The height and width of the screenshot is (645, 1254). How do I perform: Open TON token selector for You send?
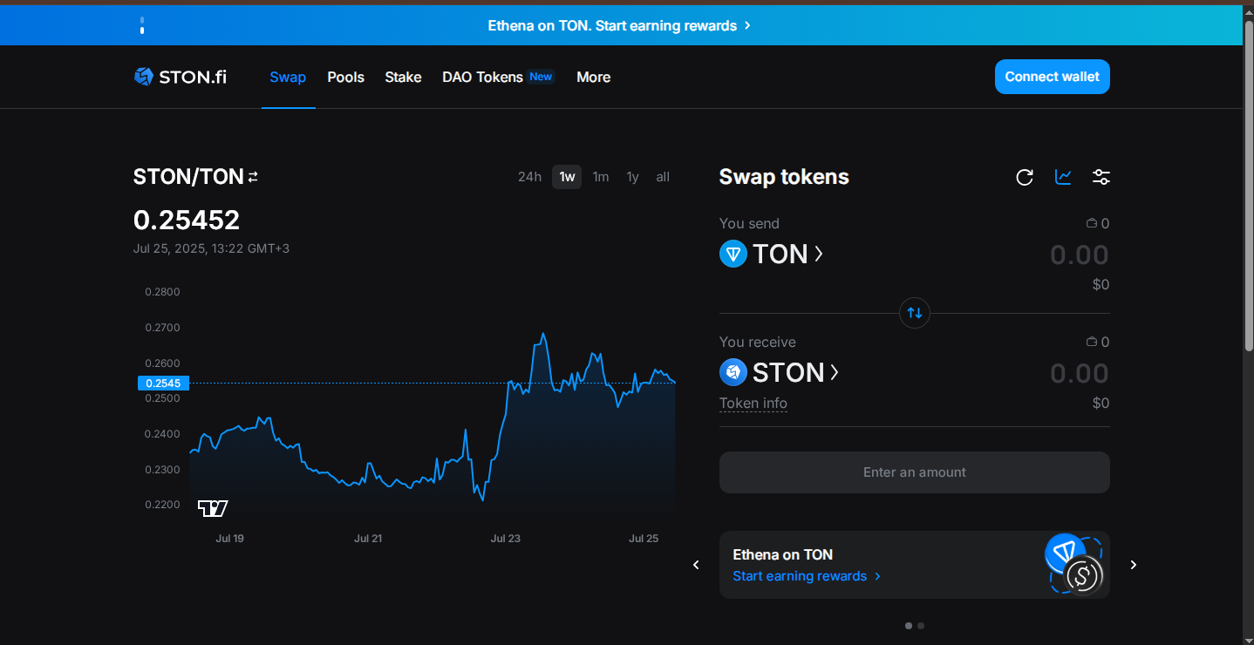point(772,254)
